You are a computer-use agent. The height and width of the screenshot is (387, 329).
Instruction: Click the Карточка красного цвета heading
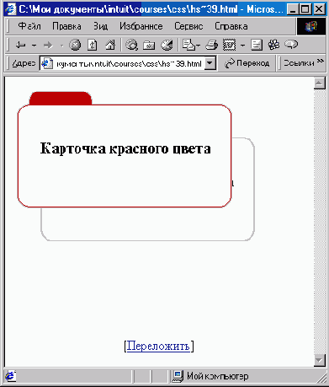pos(125,148)
